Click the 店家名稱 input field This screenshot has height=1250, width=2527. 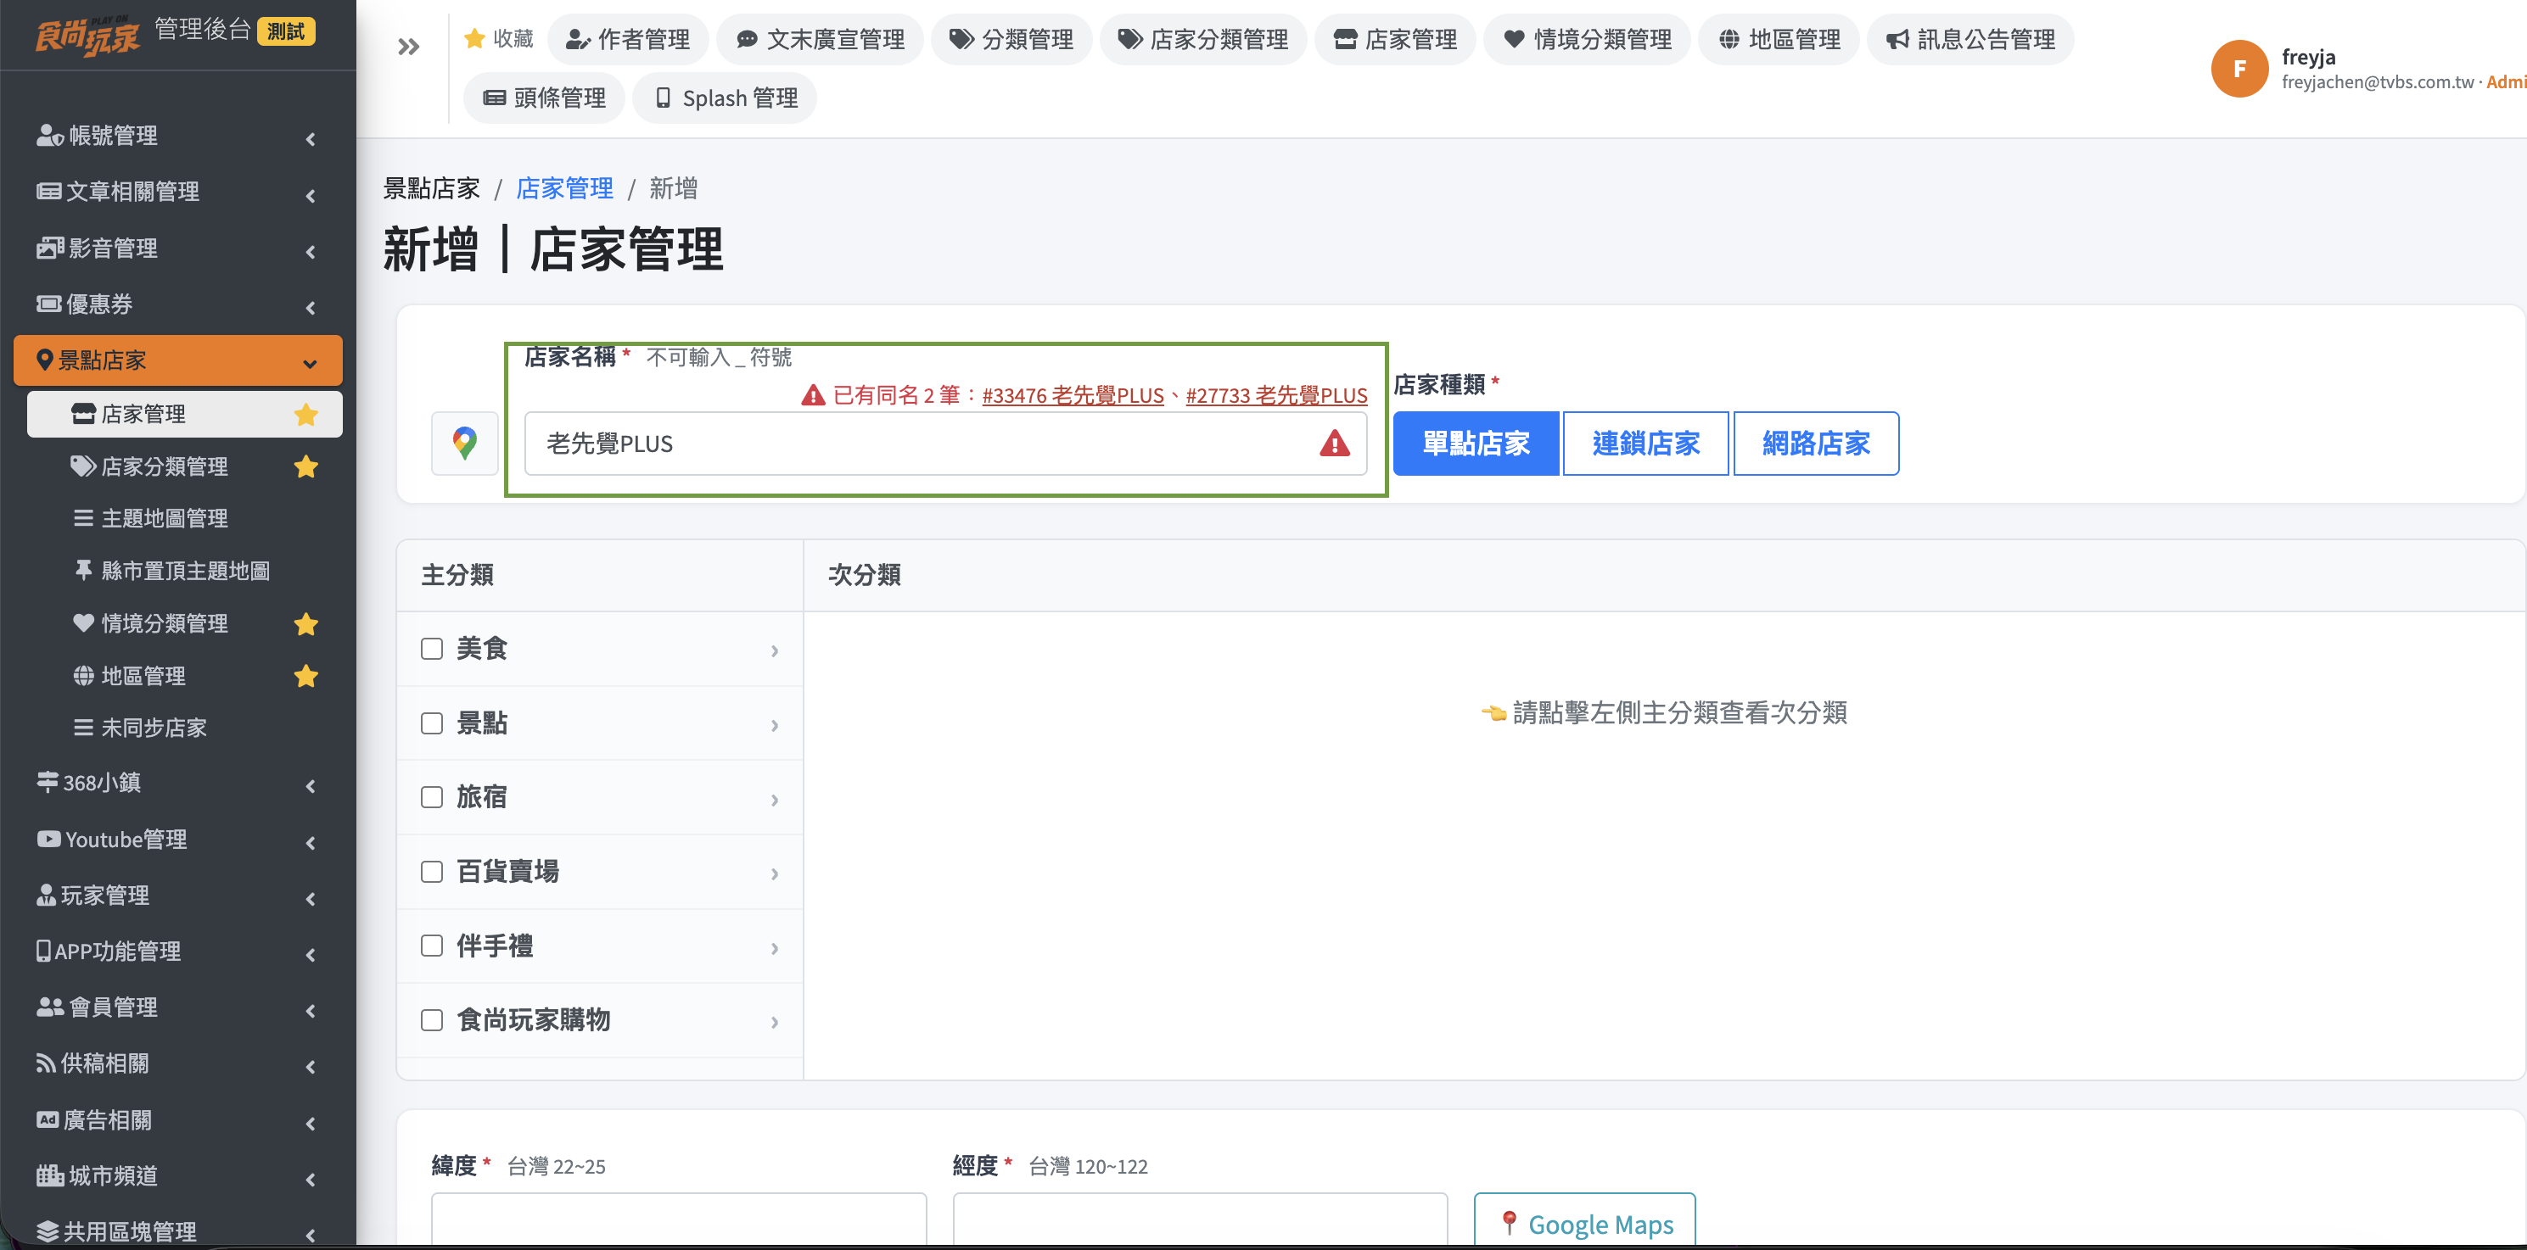[945, 444]
